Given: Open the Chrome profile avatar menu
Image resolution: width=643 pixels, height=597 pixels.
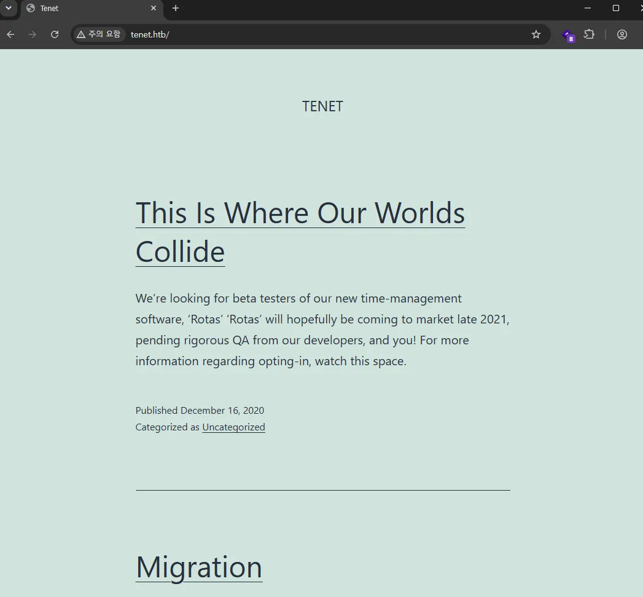Looking at the screenshot, I should [622, 34].
